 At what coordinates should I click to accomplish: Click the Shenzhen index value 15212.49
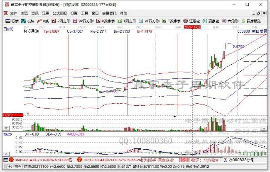(91, 160)
